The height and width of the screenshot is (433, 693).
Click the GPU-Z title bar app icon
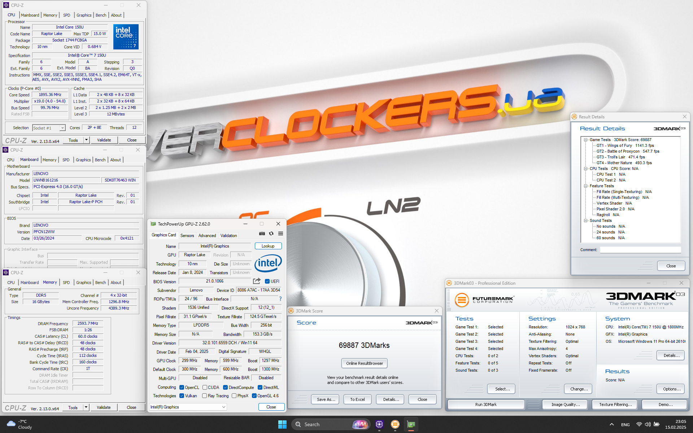coord(153,224)
